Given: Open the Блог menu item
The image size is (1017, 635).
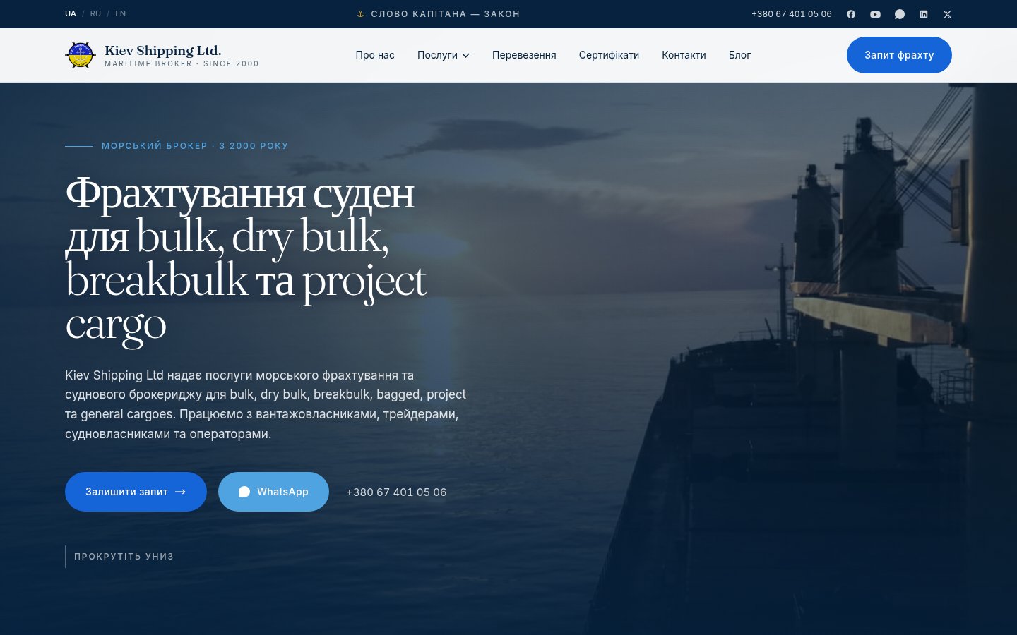Looking at the screenshot, I should point(739,55).
